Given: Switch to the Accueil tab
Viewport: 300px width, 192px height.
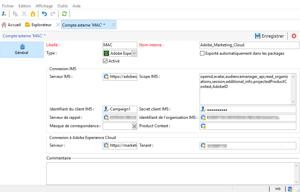Looking at the screenshot, I should point(11,25).
